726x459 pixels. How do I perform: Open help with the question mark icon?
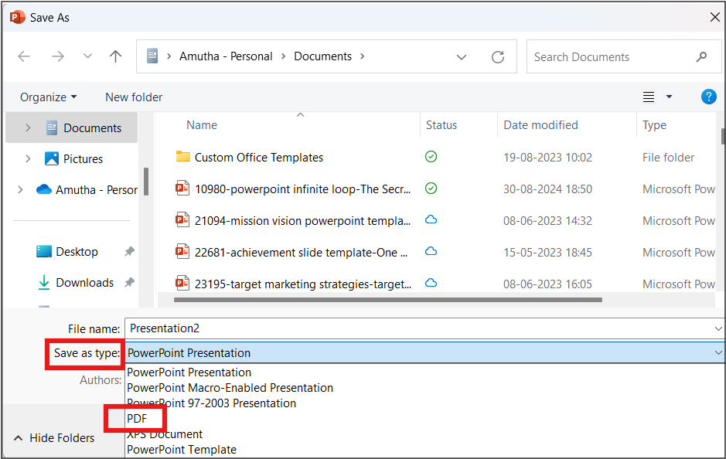coord(708,97)
